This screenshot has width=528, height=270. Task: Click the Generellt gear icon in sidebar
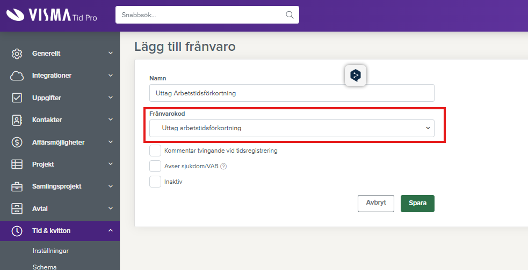[17, 54]
